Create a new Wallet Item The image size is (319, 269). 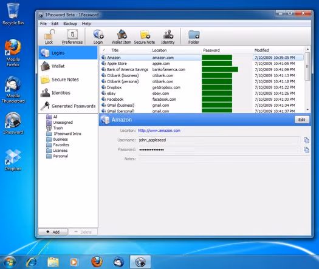point(122,36)
